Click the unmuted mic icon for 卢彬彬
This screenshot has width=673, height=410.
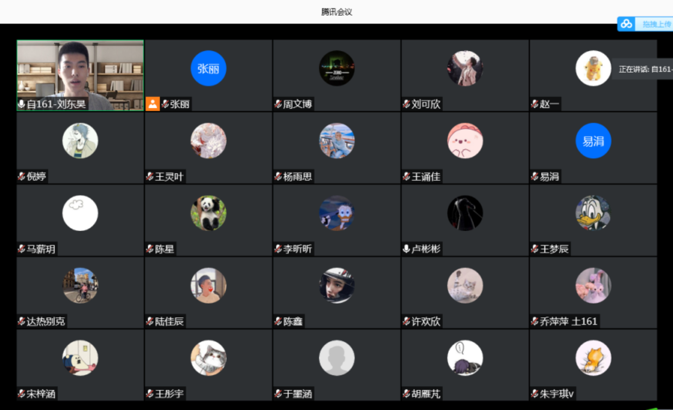click(x=407, y=249)
